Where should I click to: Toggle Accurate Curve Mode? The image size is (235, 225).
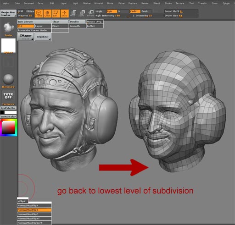(x=34, y=30)
